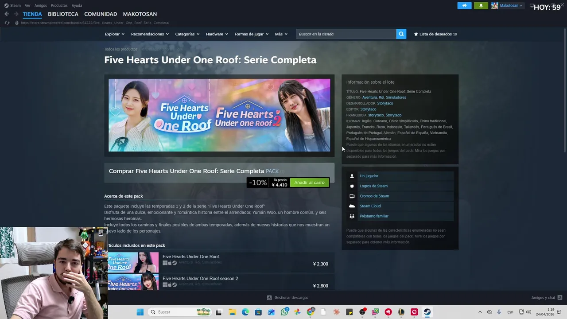This screenshot has height=319, width=567.
Task: Open File Explorer from the taskbar
Action: 232,312
